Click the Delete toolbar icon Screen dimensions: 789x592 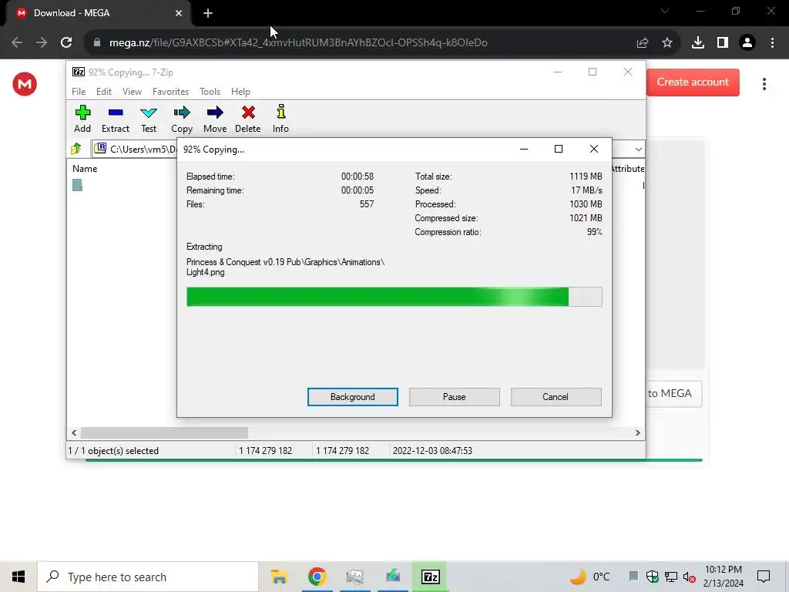[247, 119]
